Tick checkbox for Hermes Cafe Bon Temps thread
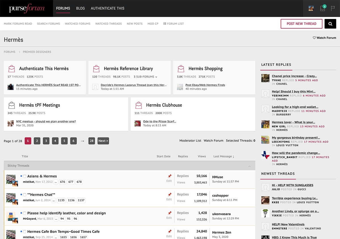 [x=25, y=232]
